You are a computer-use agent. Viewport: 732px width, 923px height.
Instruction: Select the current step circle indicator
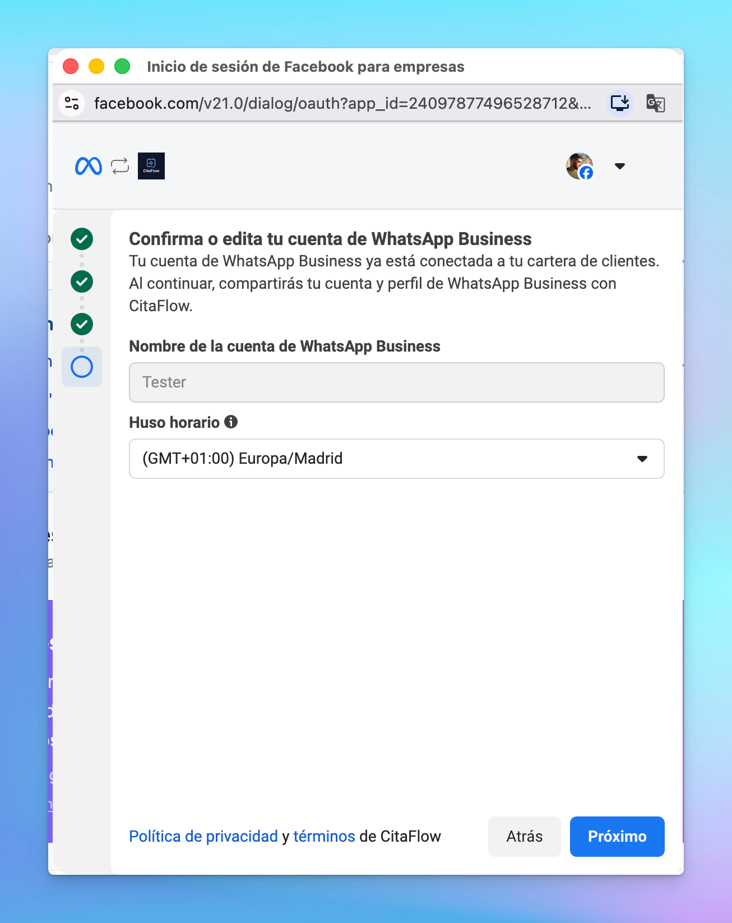pos(82,367)
